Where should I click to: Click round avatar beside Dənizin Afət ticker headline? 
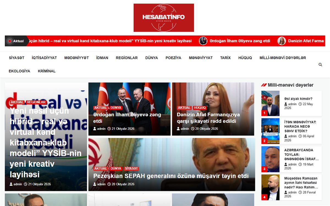282,41
